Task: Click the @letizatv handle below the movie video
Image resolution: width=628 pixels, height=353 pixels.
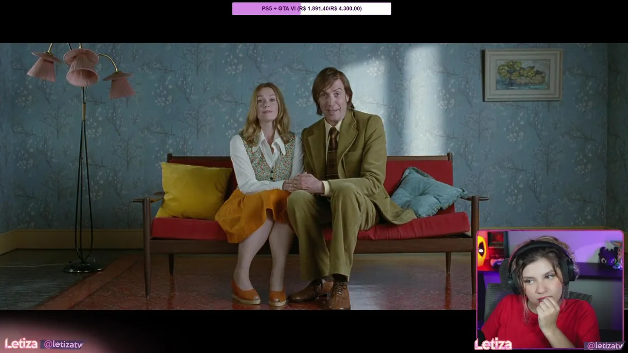Action: tap(63, 345)
